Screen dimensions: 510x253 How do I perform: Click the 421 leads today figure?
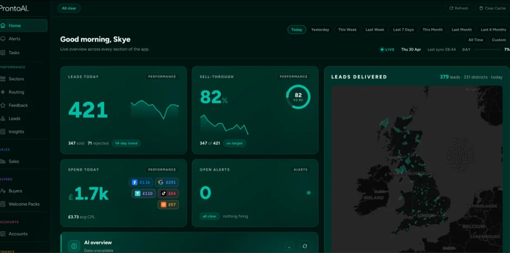pos(88,110)
